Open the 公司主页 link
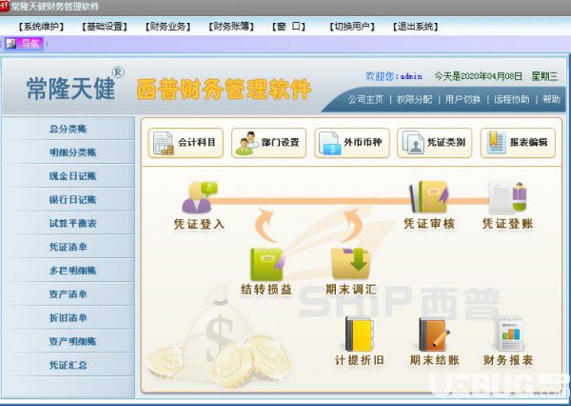 (365, 99)
